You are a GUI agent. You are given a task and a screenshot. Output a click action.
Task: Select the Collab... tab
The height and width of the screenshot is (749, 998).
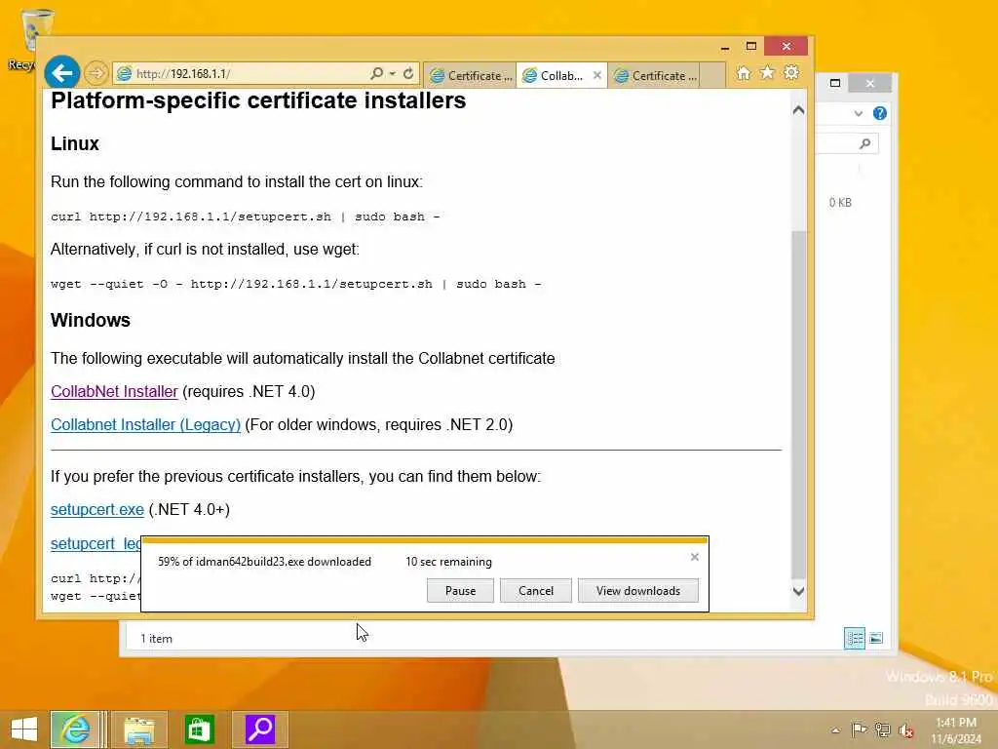tap(554, 75)
